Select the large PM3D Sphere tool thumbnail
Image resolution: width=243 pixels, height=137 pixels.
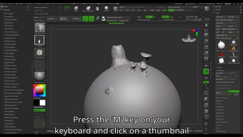221,46
